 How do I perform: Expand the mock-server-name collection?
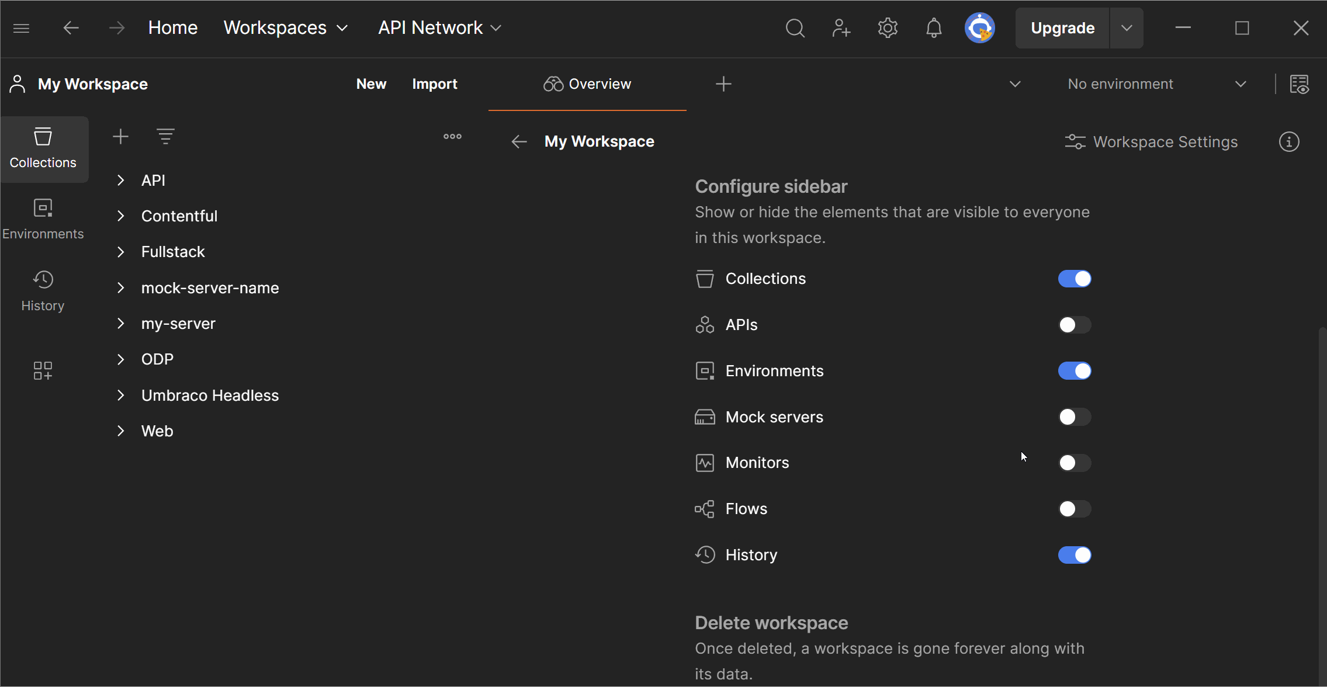click(120, 288)
